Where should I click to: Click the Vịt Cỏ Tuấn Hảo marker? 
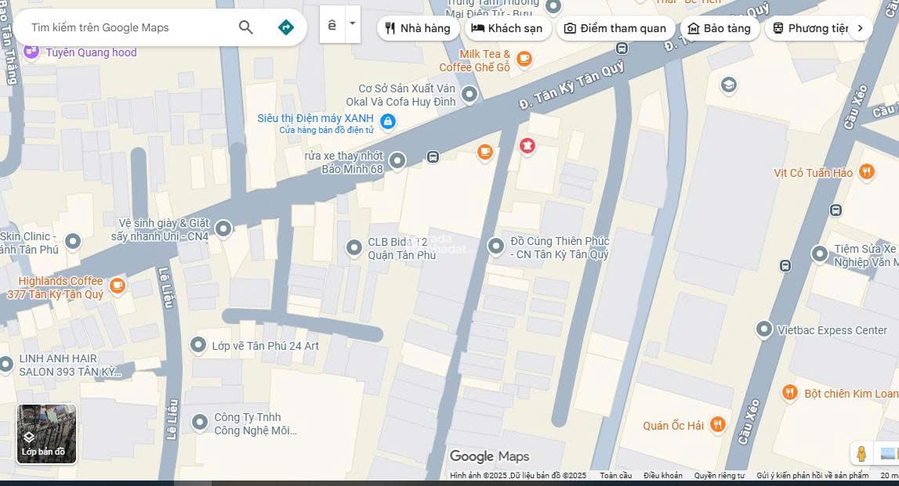(866, 172)
